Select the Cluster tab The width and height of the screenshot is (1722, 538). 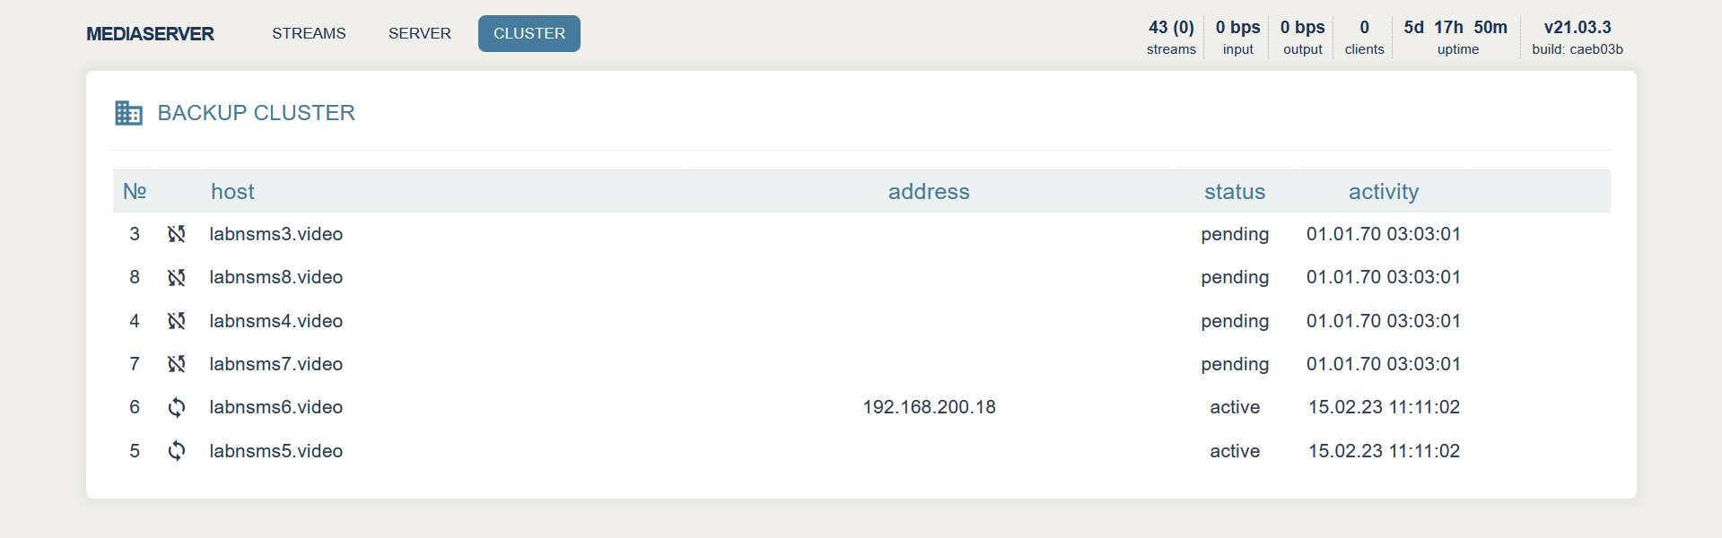click(529, 34)
